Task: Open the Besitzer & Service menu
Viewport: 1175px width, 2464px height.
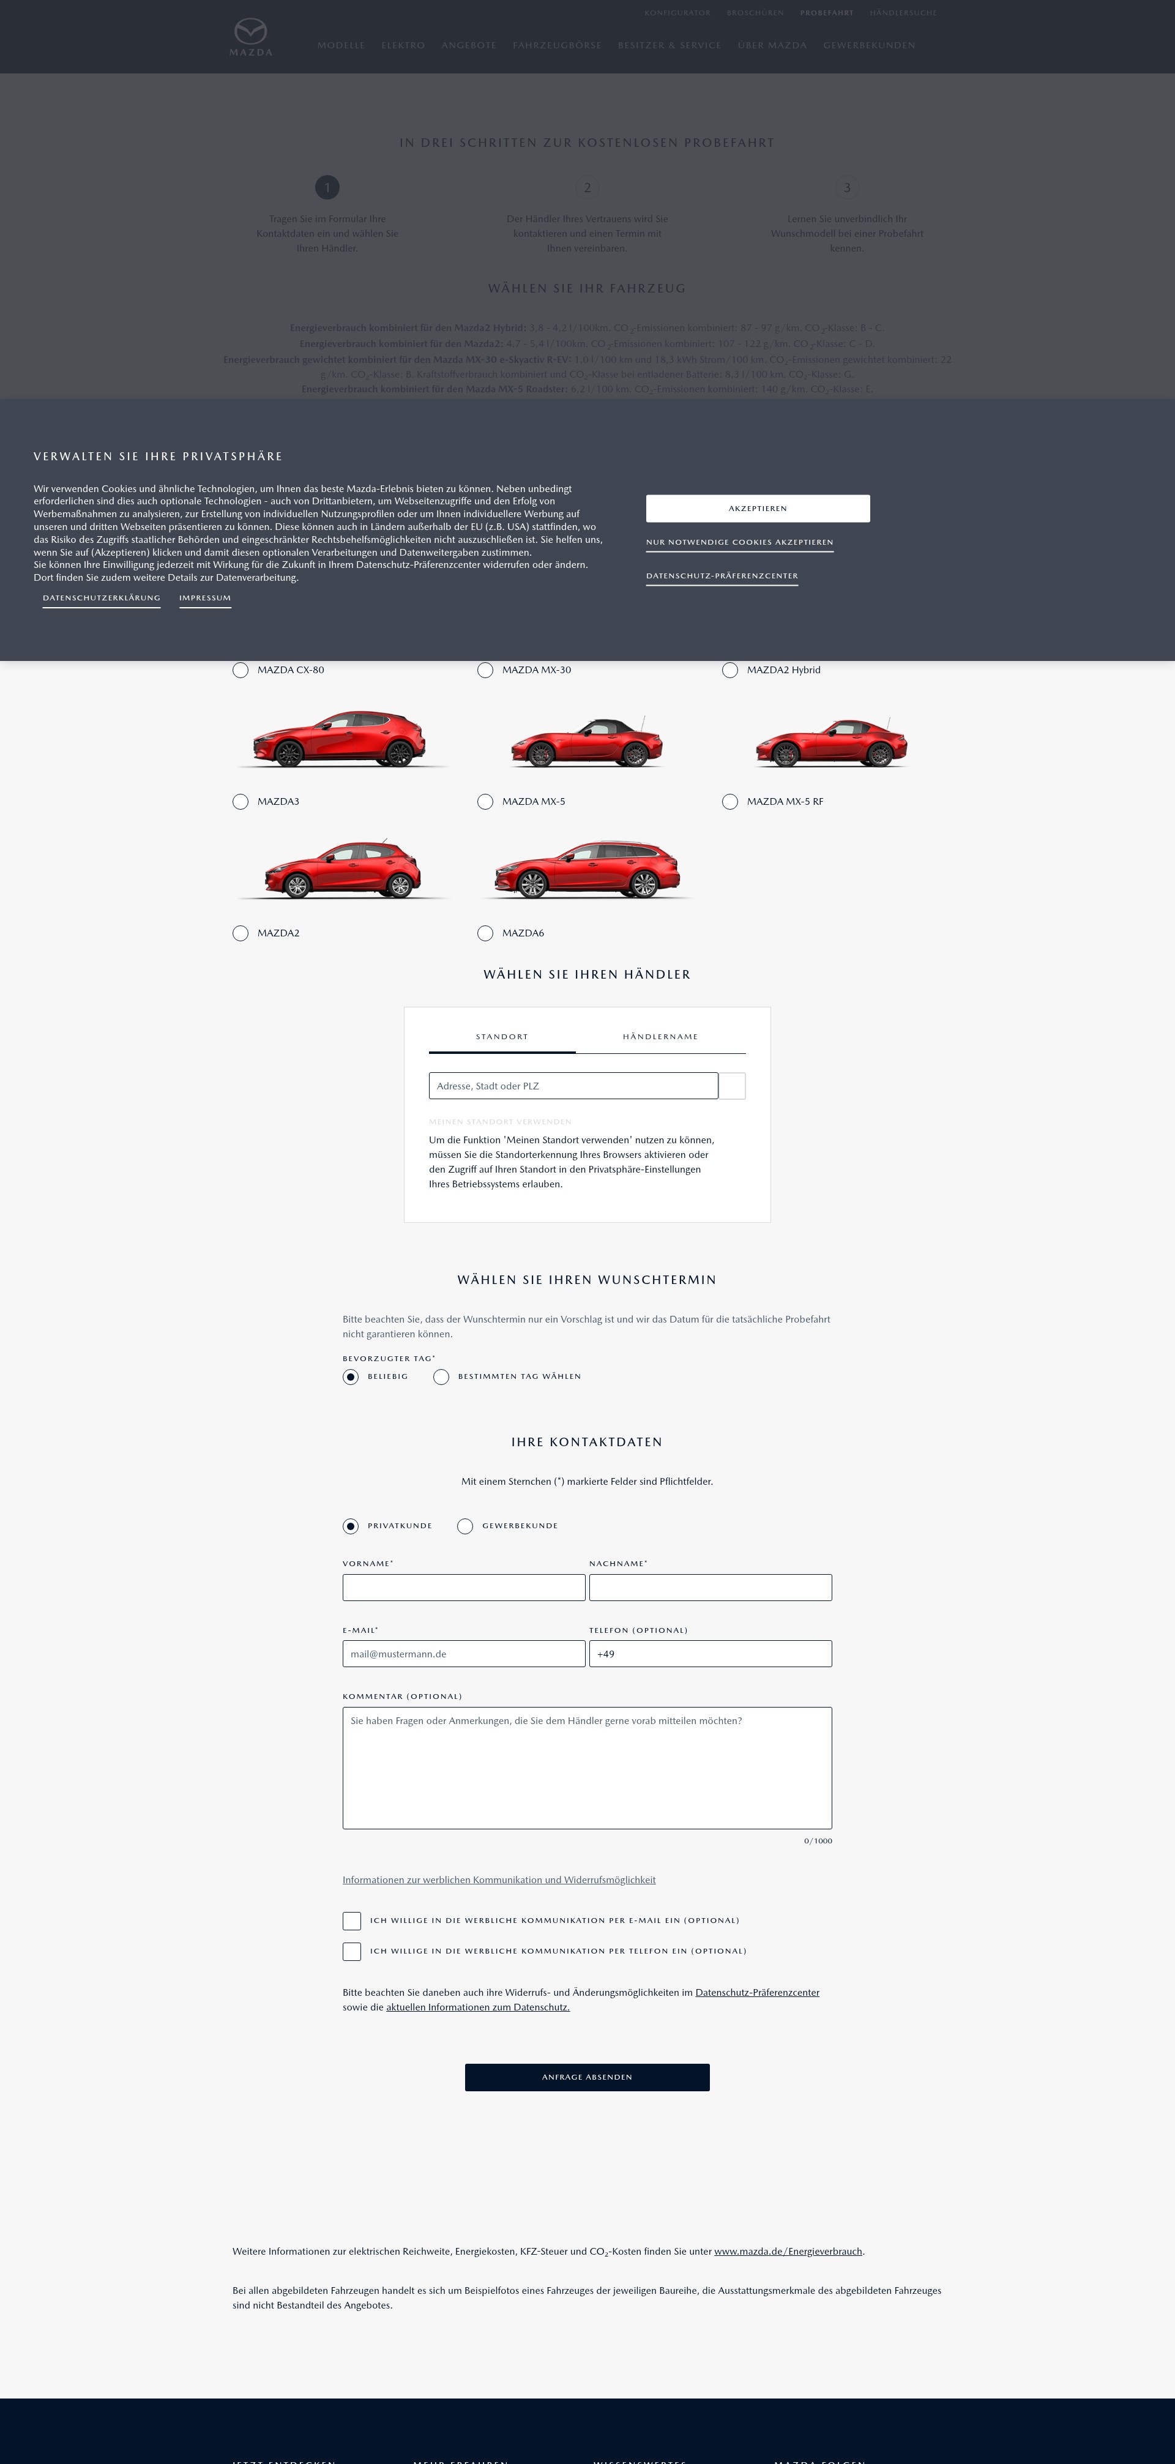Action: coord(670,45)
